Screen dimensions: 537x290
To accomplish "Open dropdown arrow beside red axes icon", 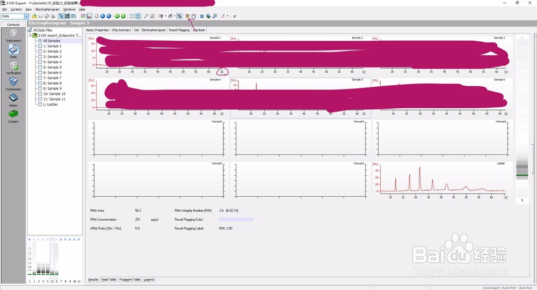I will pos(227,16).
